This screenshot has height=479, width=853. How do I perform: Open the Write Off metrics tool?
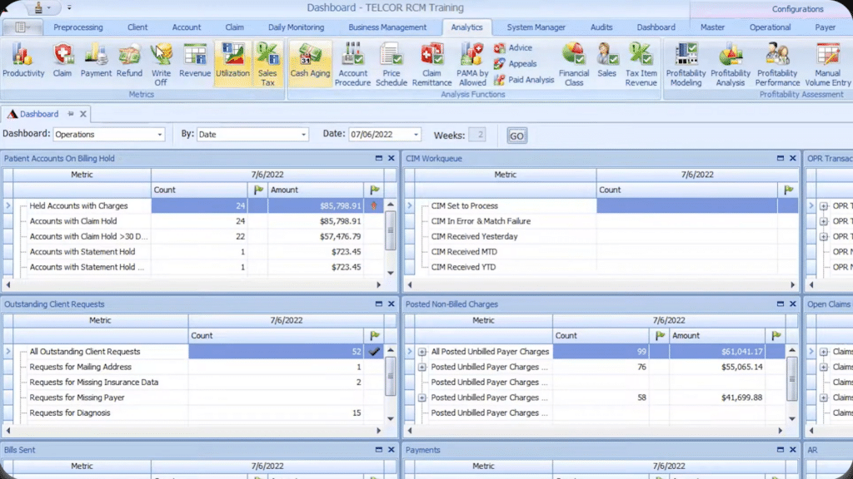point(161,64)
